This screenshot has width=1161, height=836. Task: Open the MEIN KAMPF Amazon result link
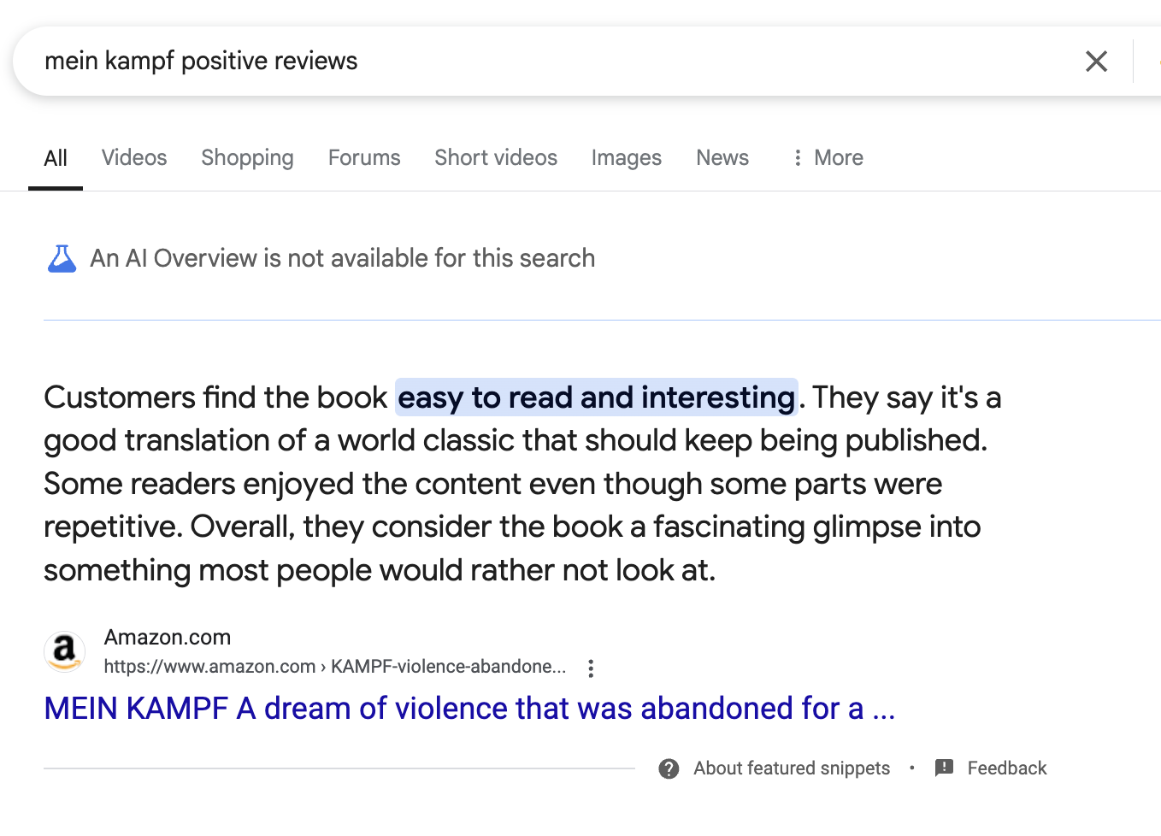click(x=469, y=709)
